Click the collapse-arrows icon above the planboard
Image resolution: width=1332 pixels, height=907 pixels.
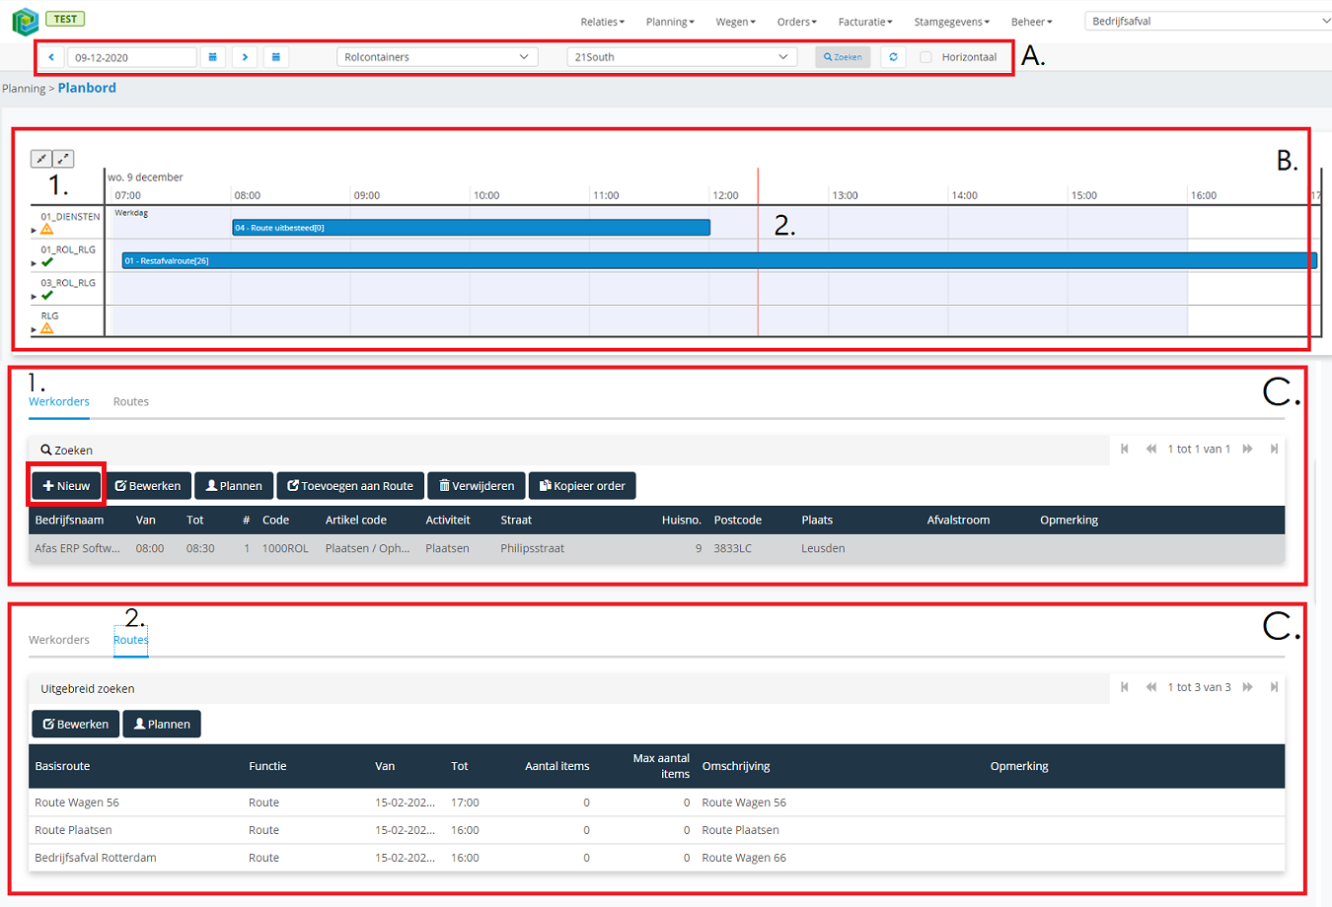(41, 159)
